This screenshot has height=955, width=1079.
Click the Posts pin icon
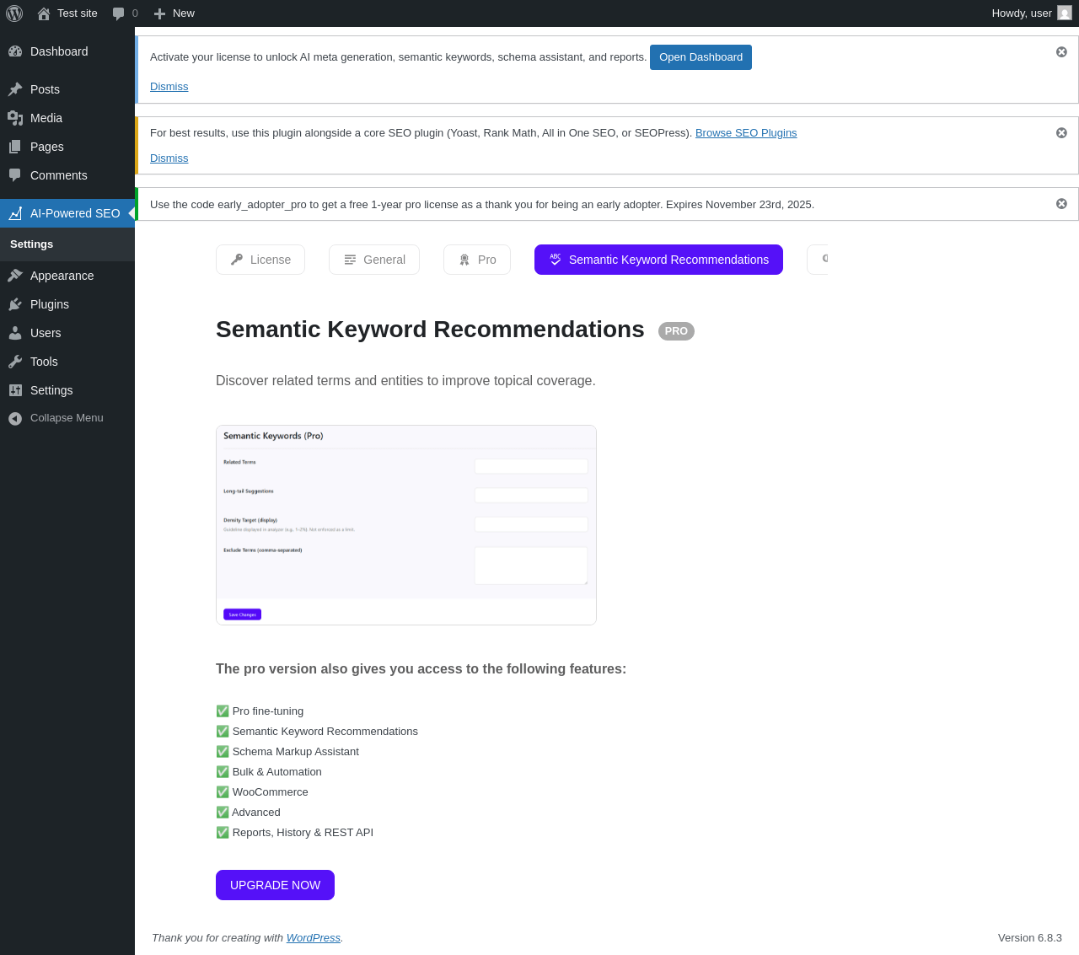15,89
